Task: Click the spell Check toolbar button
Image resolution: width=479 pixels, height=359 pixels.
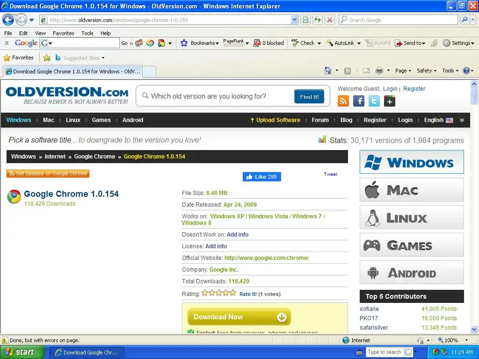Action: click(x=303, y=43)
